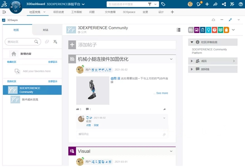Viewport: 245px width, 168px height.
Task: Toggle the feed layout view icon
Action: pos(178,30)
